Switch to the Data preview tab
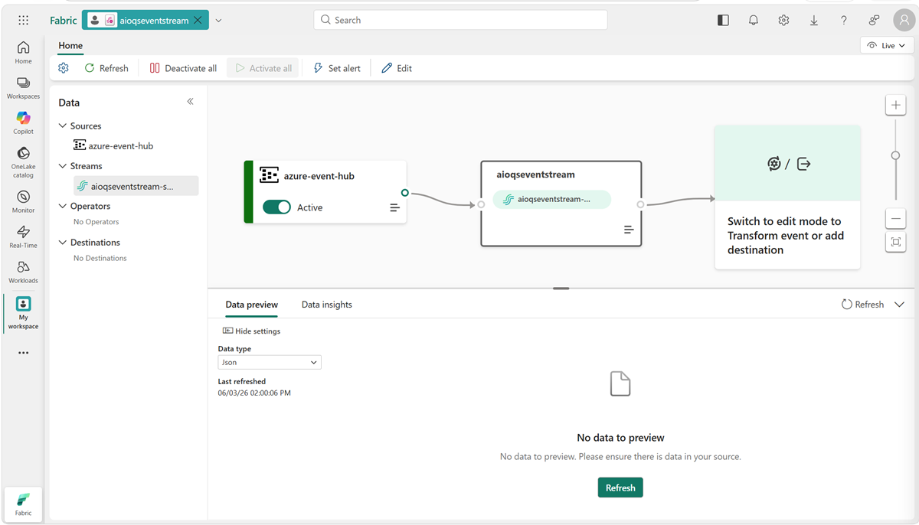919x525 pixels. 251,305
